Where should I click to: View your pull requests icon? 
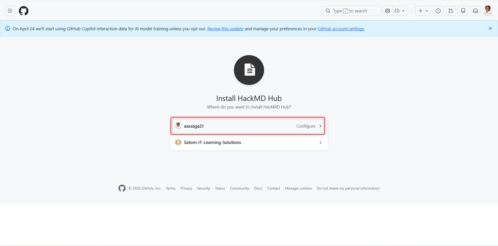451,11
